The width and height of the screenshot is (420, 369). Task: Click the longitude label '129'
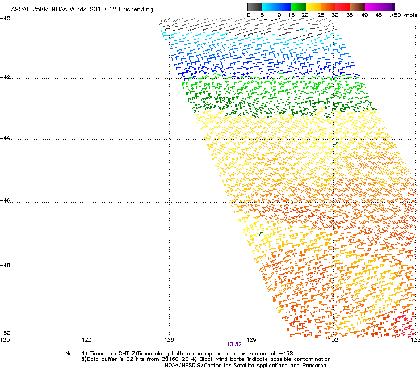coord(251,340)
